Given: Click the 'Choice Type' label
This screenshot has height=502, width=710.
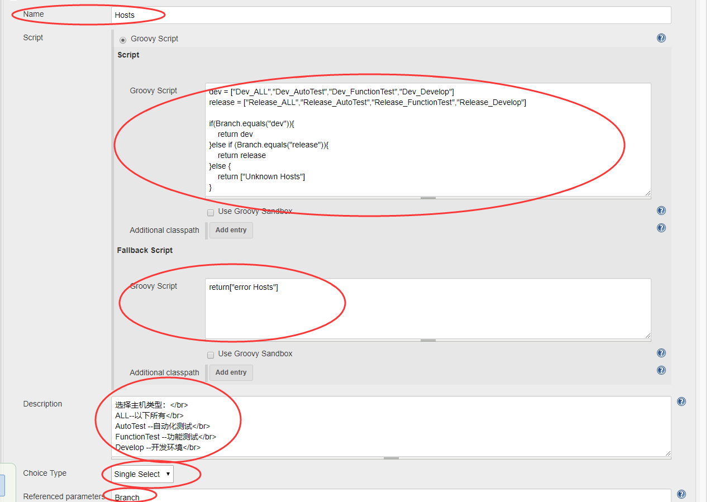Looking at the screenshot, I should click(45, 473).
